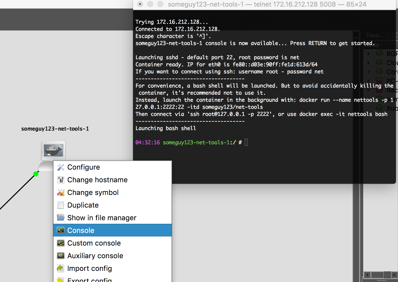Click the horizontal scrollbar right arrow
Image resolution: width=398 pixels, height=282 pixels.
(394, 275)
